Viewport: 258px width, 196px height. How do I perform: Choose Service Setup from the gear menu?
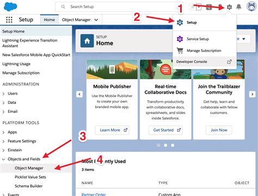(x=205, y=39)
